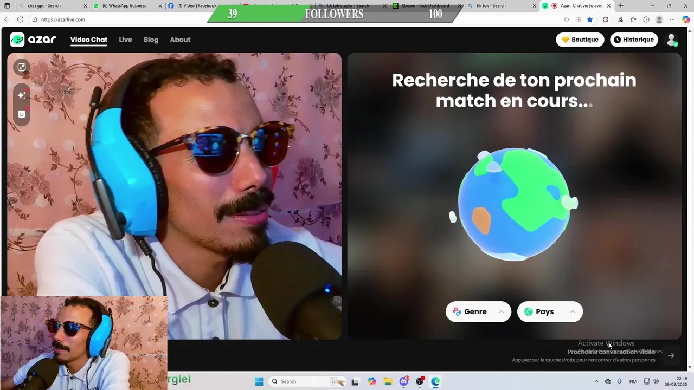
Task: Switch to the Live tab
Action: [125, 40]
